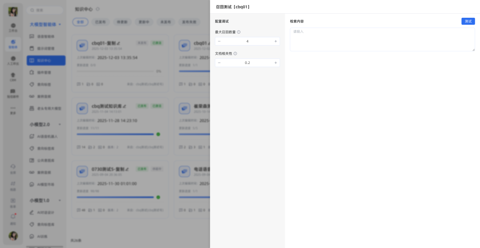Show info tooltip next to 文档相关性
480x248 pixels.
point(236,54)
